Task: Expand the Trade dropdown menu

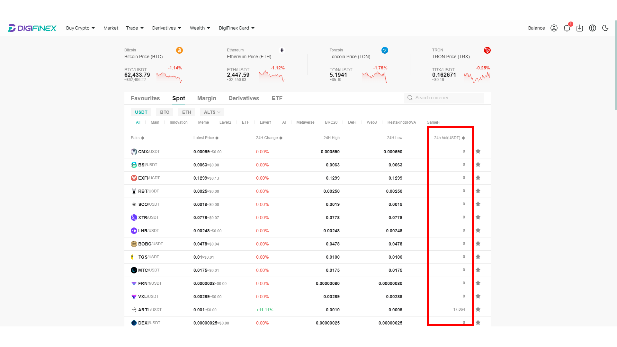Action: [135, 28]
